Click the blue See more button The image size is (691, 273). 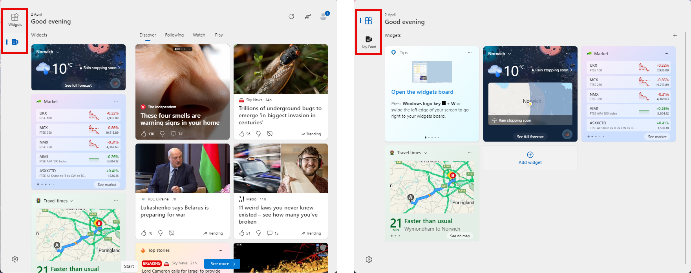click(222, 264)
